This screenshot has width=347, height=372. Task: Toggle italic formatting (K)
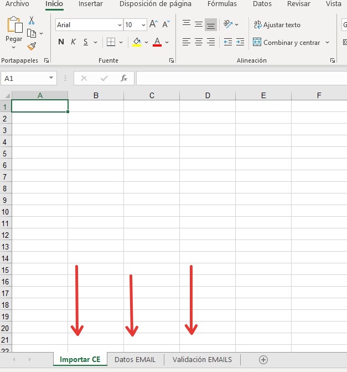(x=73, y=42)
